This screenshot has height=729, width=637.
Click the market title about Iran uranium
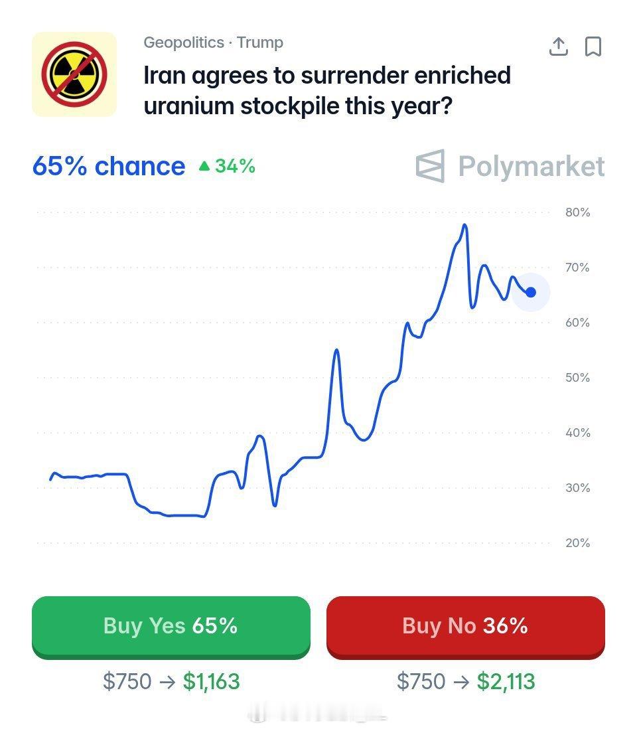[x=327, y=90]
